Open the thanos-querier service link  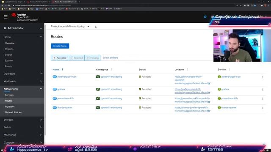(229, 108)
